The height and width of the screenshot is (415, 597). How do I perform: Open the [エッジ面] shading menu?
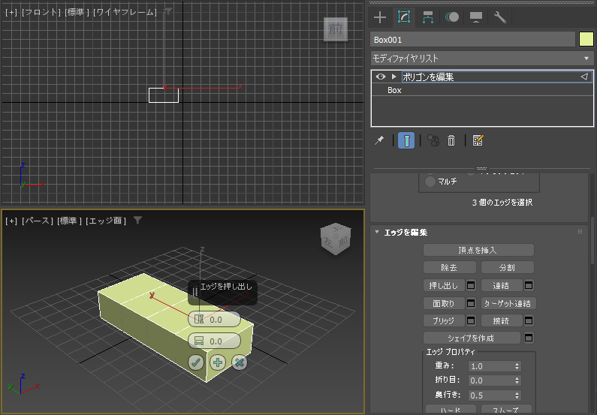click(x=106, y=221)
